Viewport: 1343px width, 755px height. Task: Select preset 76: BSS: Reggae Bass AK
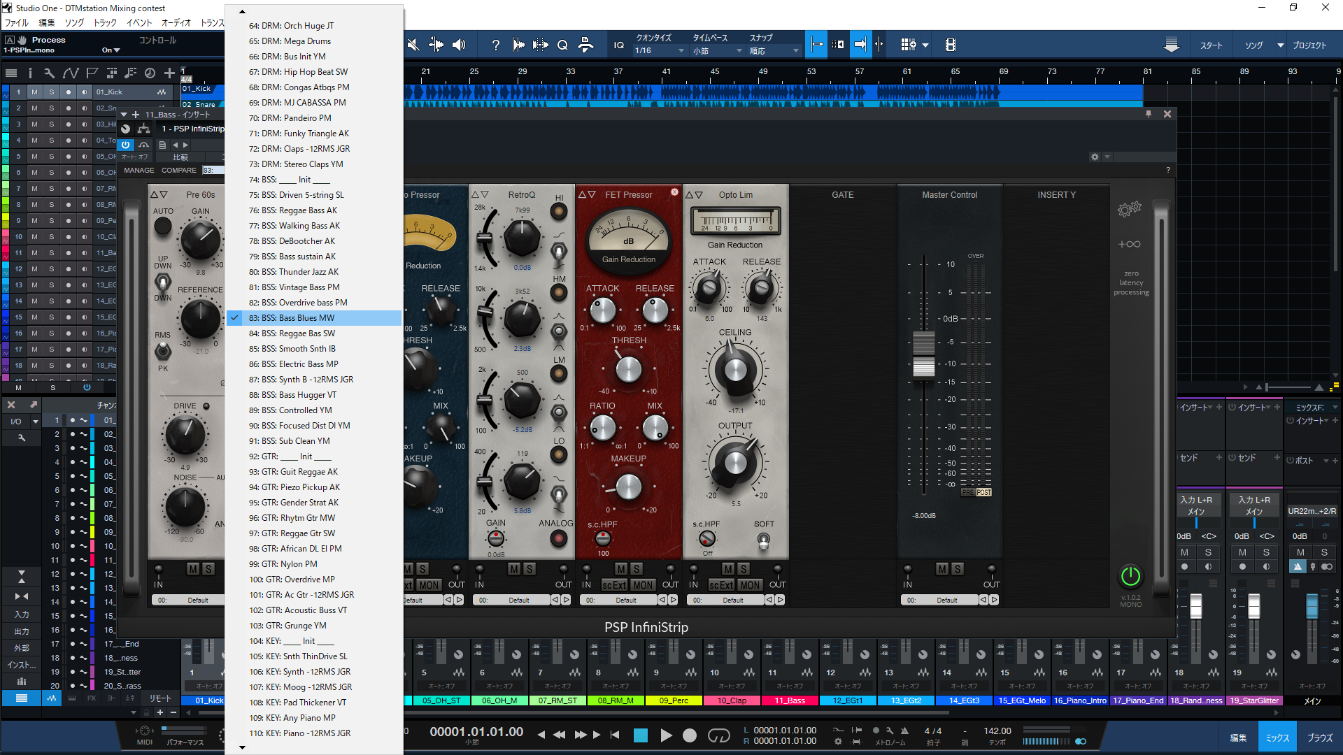[314, 210]
